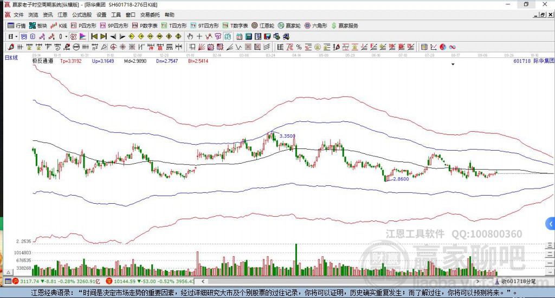
Task: Open the 工具 menu
Action: 116,15
